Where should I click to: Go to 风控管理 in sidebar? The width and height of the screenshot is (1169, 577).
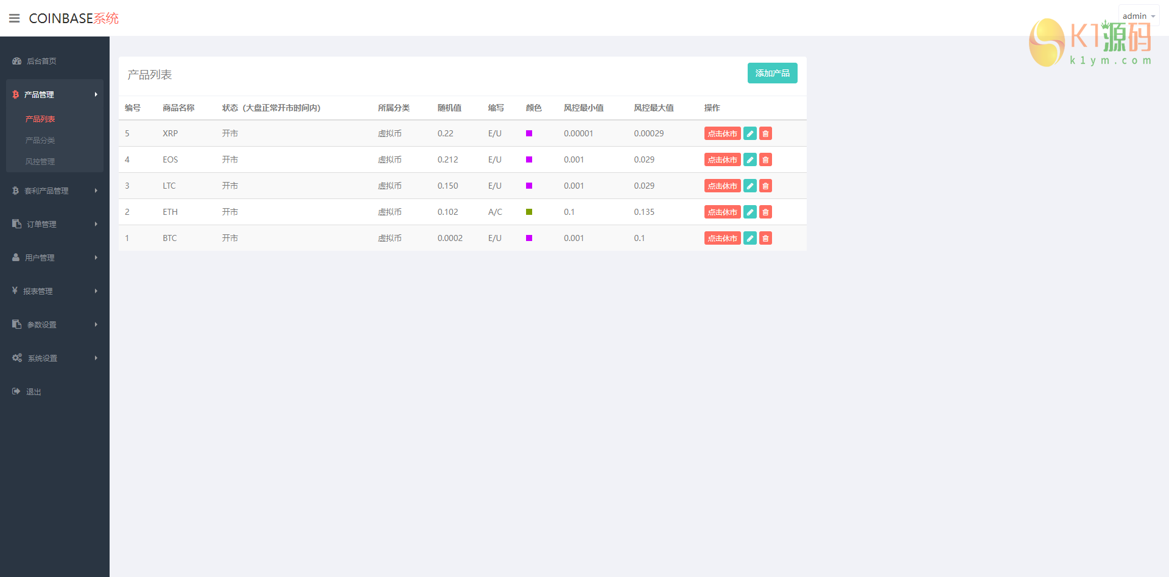40,161
